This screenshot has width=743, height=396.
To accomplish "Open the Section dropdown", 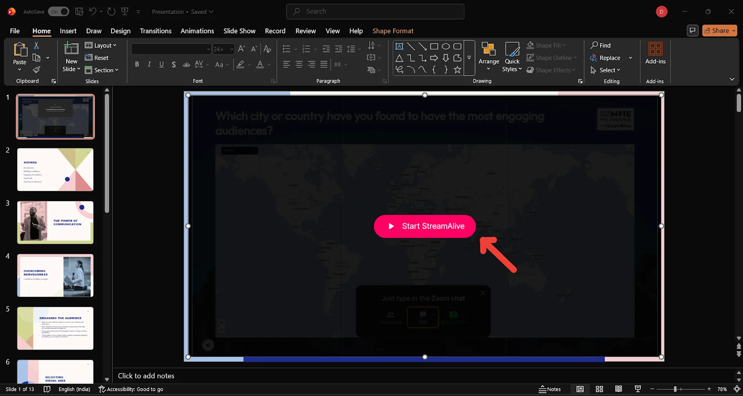I will tap(102, 70).
